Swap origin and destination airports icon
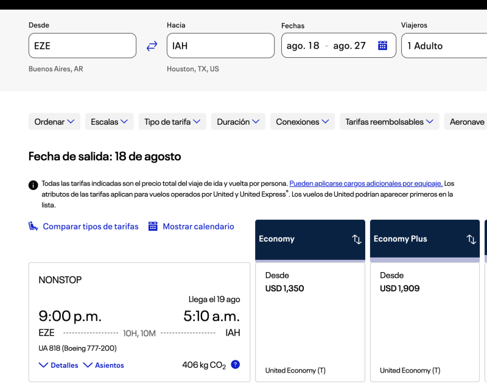 (152, 46)
